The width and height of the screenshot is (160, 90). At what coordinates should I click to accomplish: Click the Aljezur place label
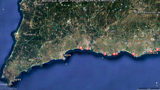click(40, 4)
